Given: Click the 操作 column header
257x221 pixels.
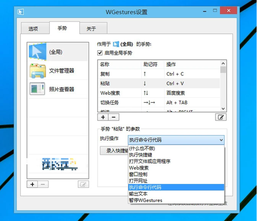Looking at the screenshot, I should 192,64.
